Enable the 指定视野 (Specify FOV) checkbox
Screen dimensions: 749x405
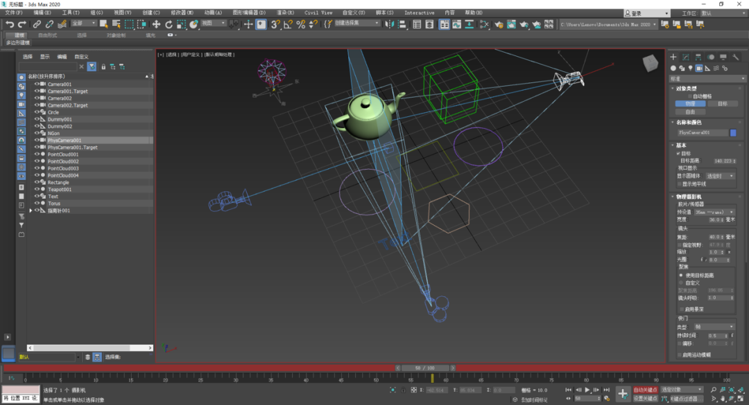tap(679, 244)
